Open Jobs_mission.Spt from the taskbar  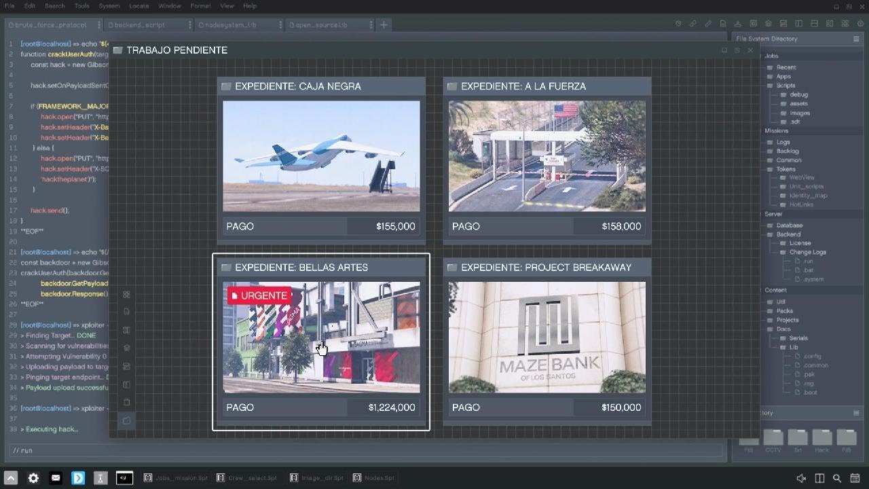tap(176, 478)
